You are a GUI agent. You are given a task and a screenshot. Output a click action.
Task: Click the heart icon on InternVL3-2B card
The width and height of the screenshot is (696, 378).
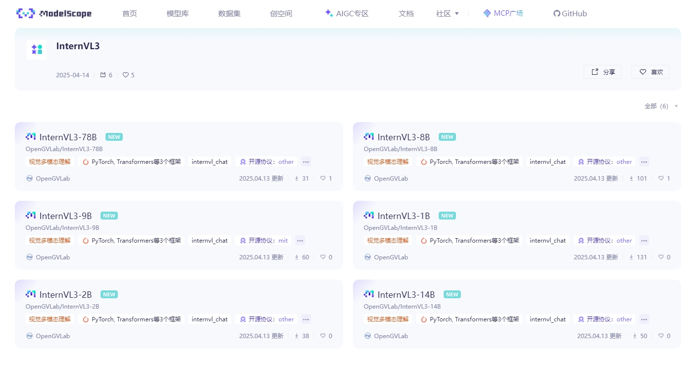[323, 336]
